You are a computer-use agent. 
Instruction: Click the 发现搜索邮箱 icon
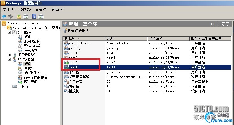[66, 77]
